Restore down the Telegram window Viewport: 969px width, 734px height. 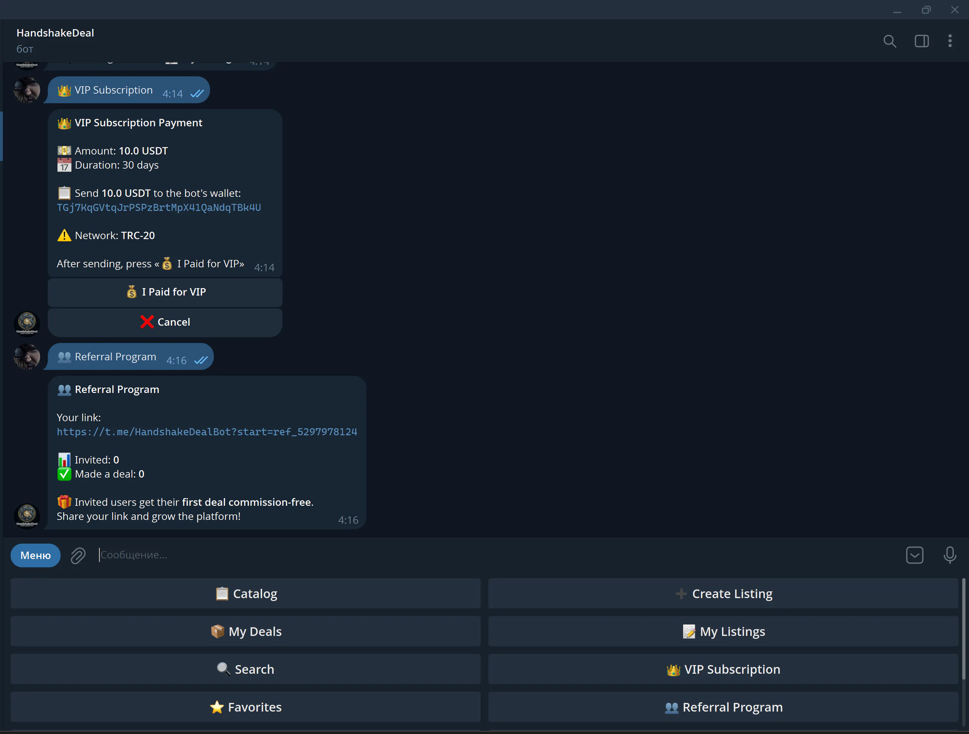coord(926,10)
